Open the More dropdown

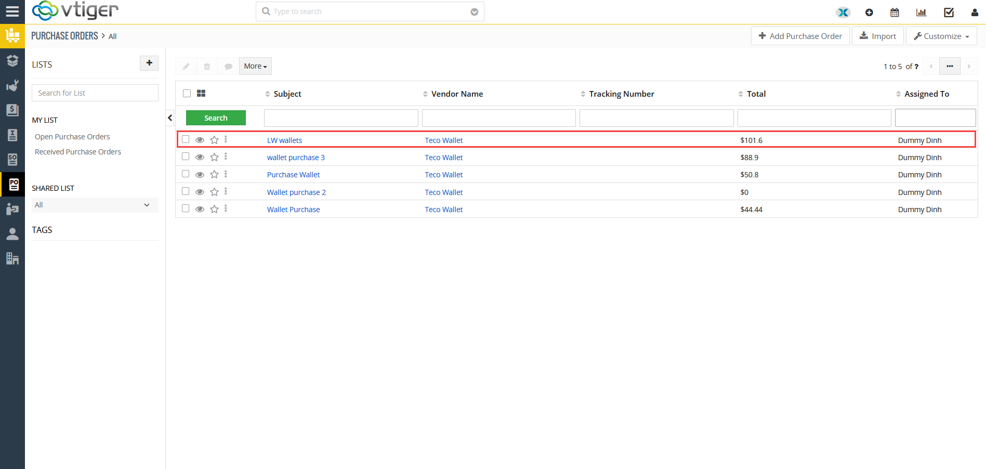[x=255, y=66]
